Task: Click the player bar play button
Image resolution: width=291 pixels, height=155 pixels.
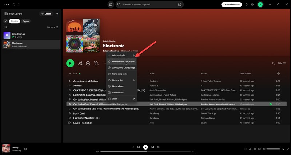Action: (x=145, y=147)
